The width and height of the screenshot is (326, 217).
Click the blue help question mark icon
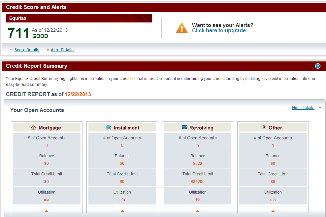click(x=318, y=66)
